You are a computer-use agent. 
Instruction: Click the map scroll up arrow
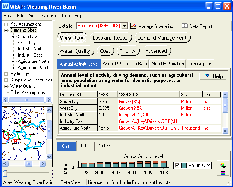[49, 110]
